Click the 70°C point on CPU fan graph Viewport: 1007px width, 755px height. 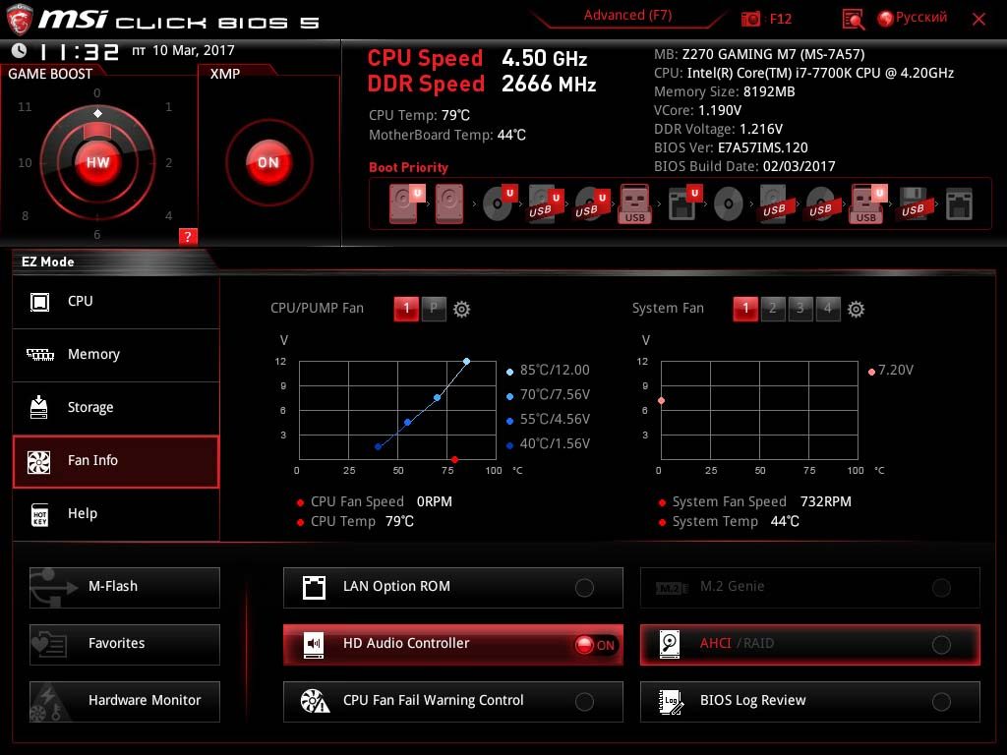tap(438, 398)
